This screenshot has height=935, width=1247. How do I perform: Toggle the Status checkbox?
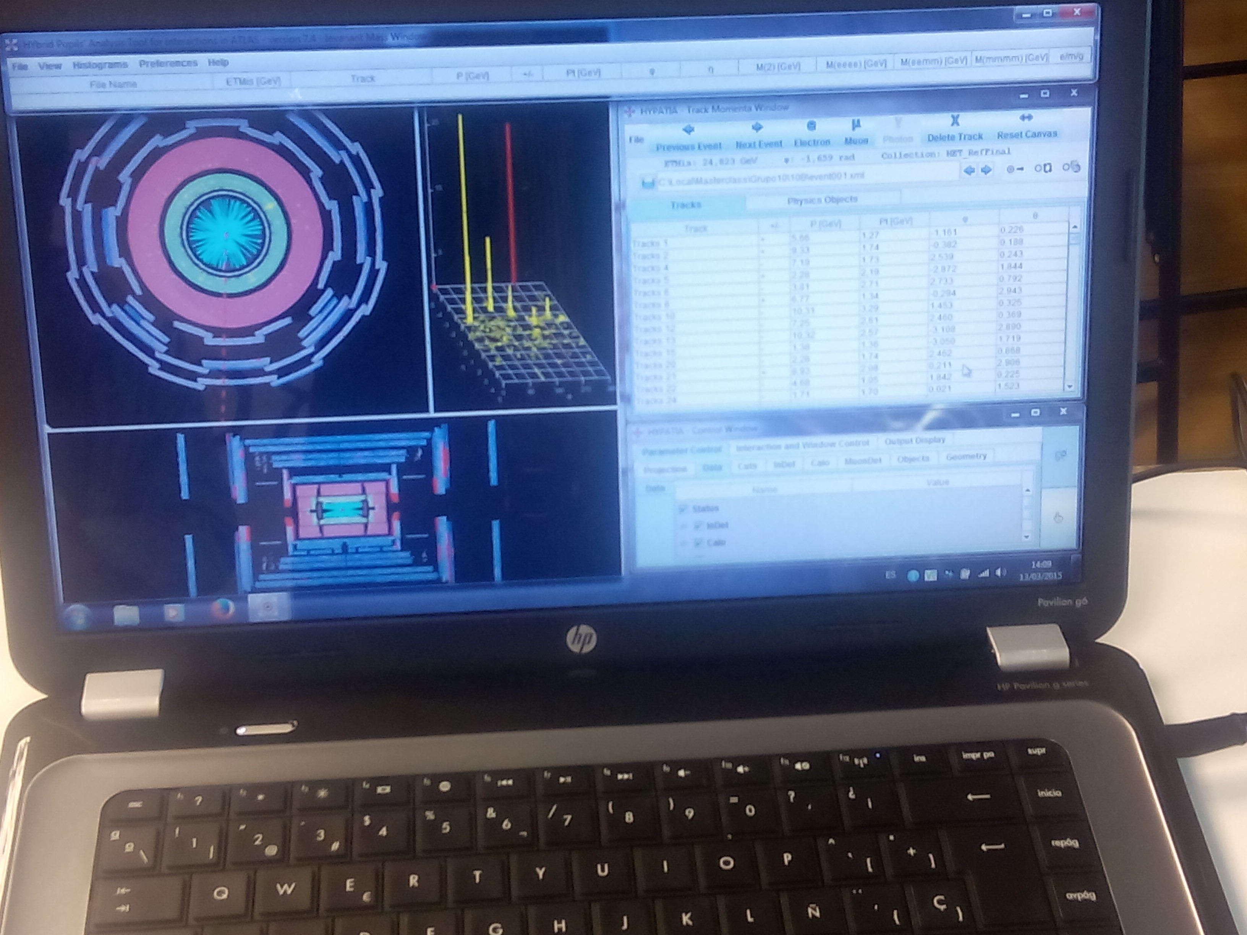(684, 509)
